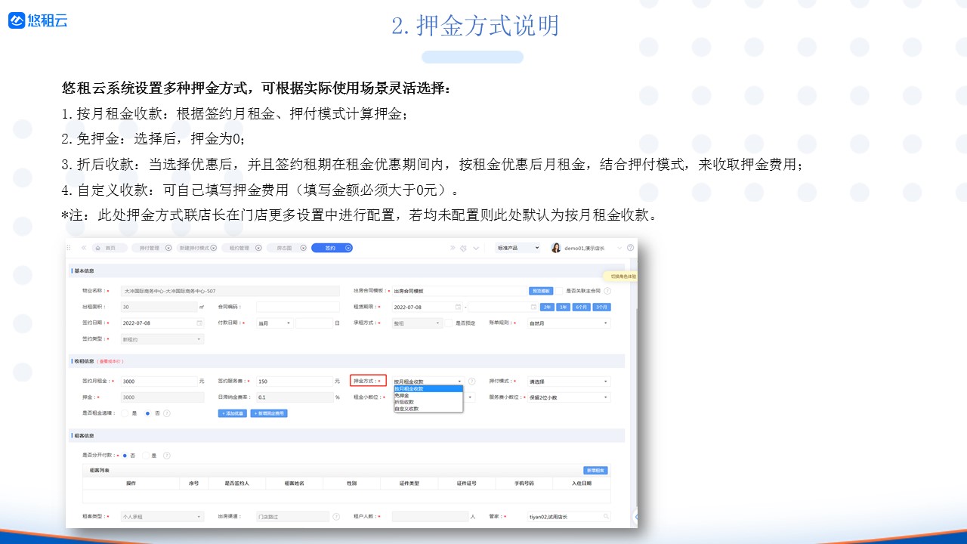
Task: Expand the chevron after demo01.演示店长
Action: click(x=619, y=248)
